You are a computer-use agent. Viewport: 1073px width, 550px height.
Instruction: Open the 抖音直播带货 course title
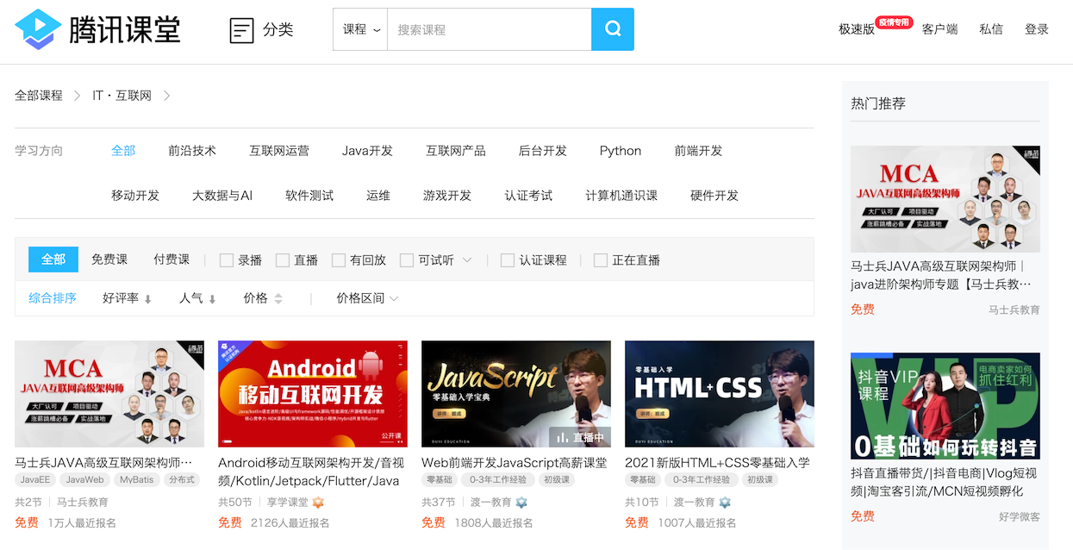pyautogui.click(x=944, y=483)
